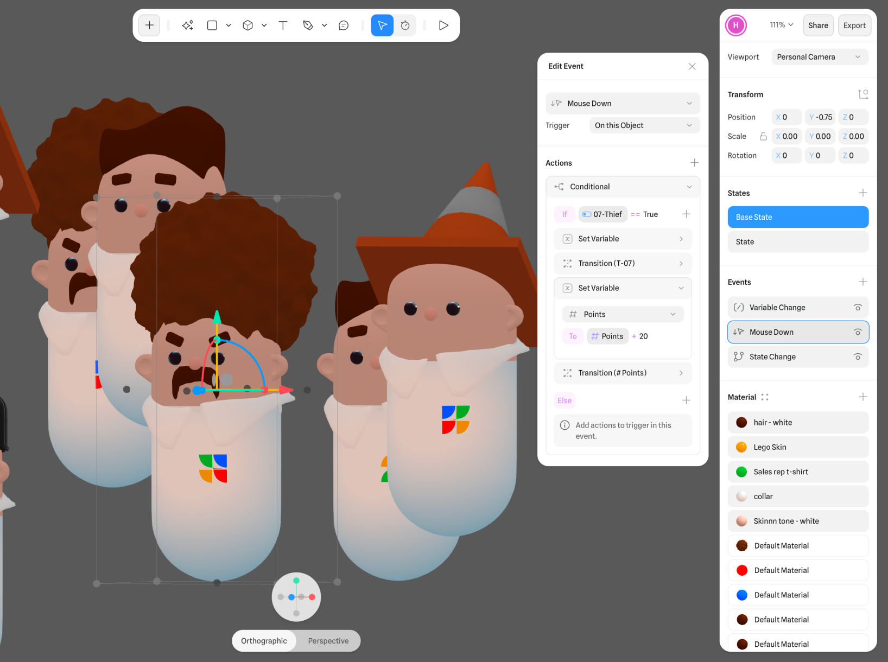
Task: Select the rectangle shape tool
Action: pos(212,26)
